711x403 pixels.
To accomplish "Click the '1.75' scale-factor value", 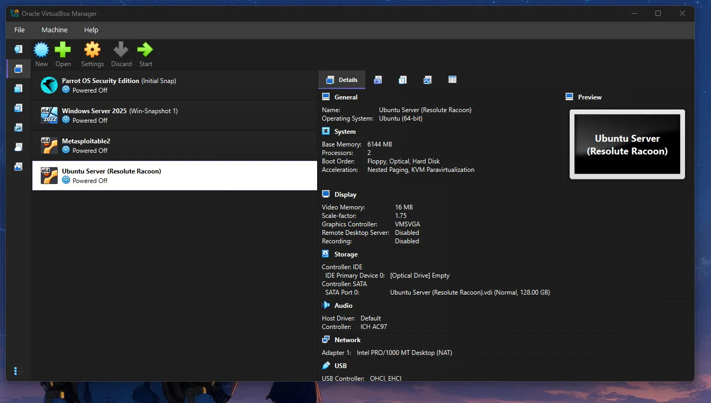I will coord(401,216).
